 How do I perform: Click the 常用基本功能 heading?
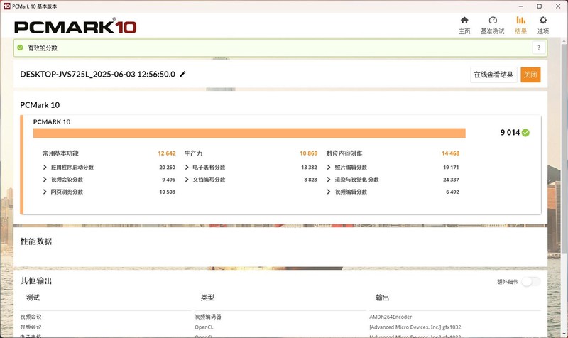(60, 153)
